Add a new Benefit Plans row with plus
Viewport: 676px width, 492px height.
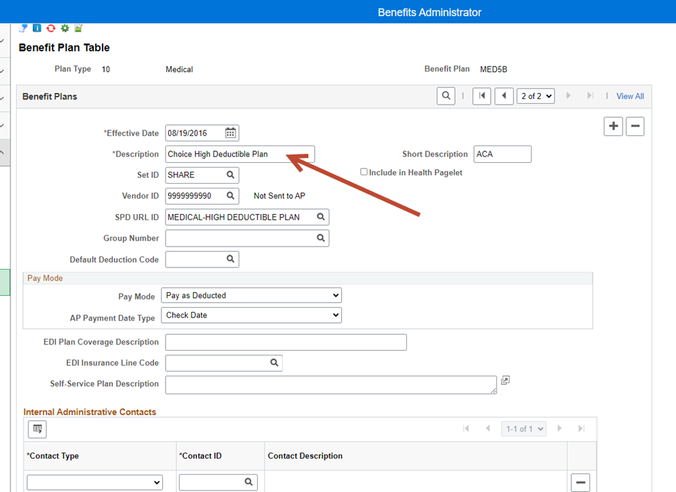point(613,126)
